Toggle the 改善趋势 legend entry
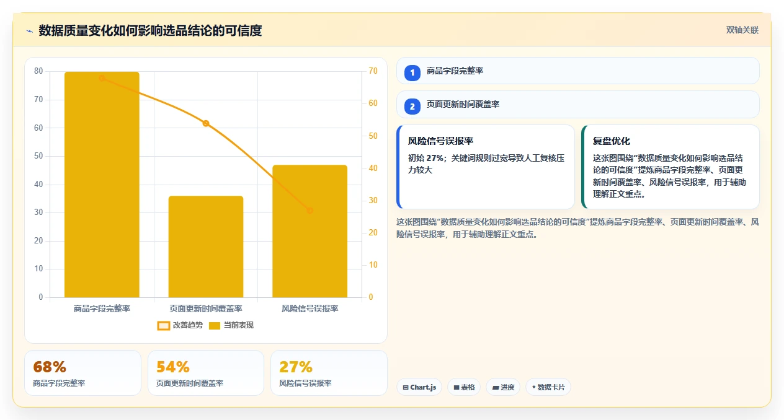The image size is (784, 420). pyautogui.click(x=180, y=325)
